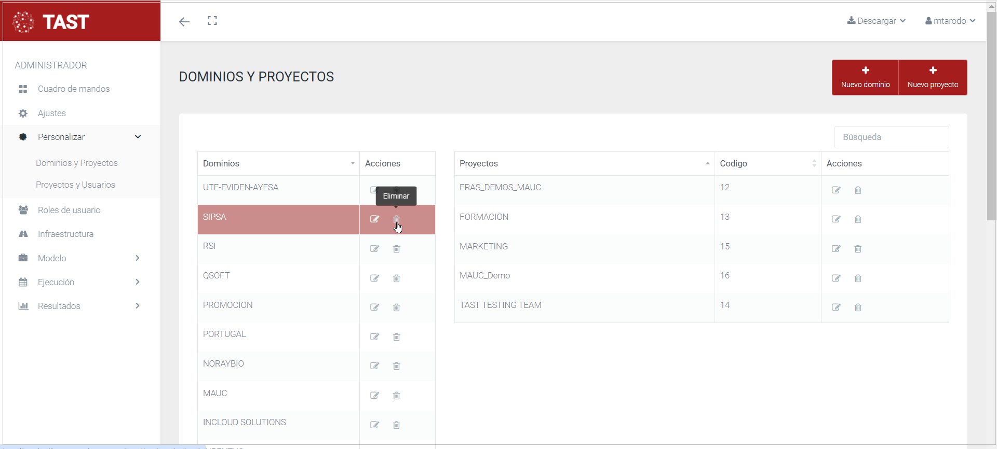The width and height of the screenshot is (997, 449).
Task: Click the Nuevo dominio button
Action: (865, 77)
